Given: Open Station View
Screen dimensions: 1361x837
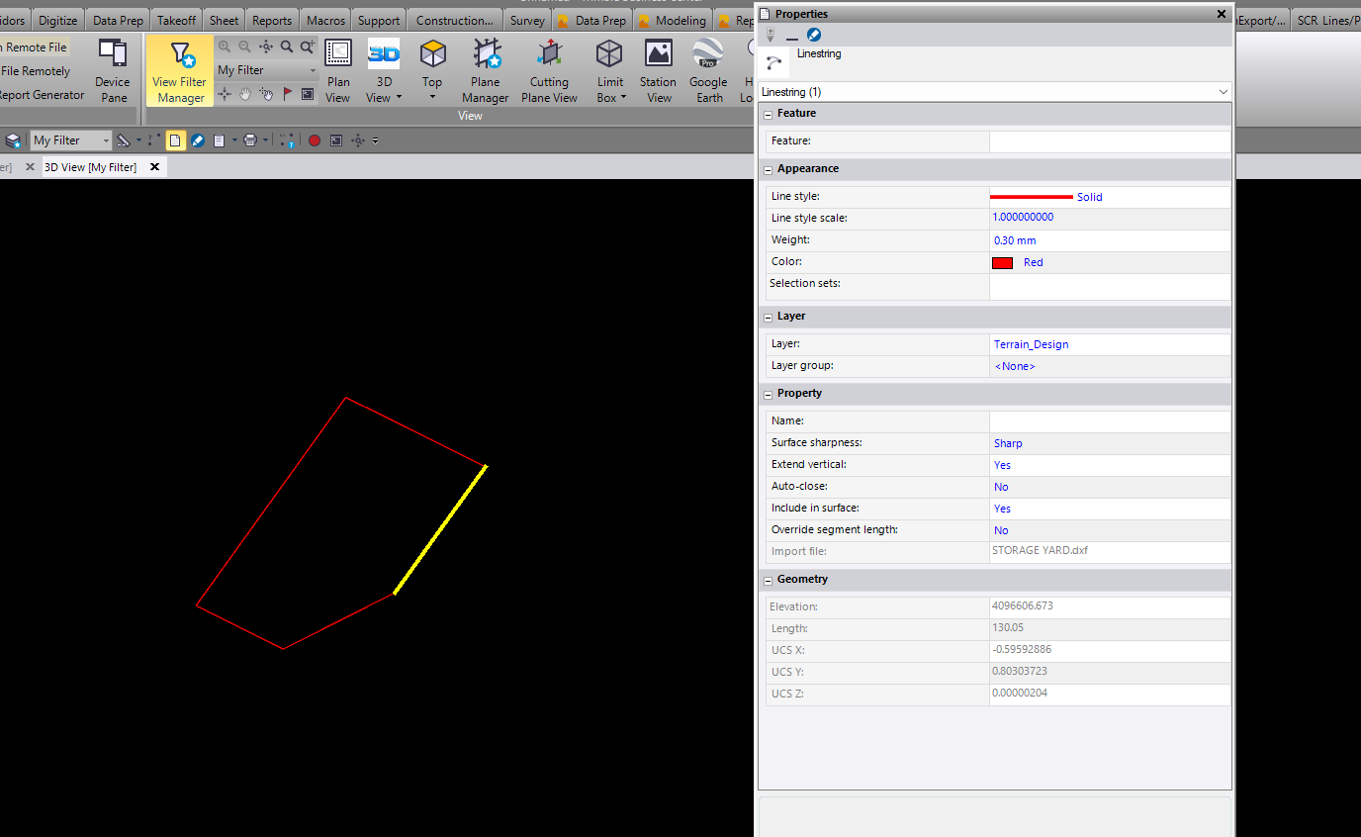Looking at the screenshot, I should click(x=658, y=71).
